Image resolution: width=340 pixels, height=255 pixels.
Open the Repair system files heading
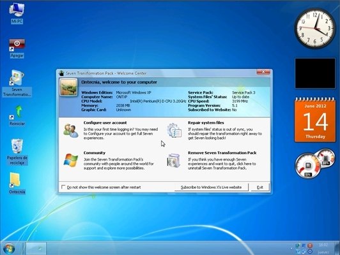coord(206,122)
